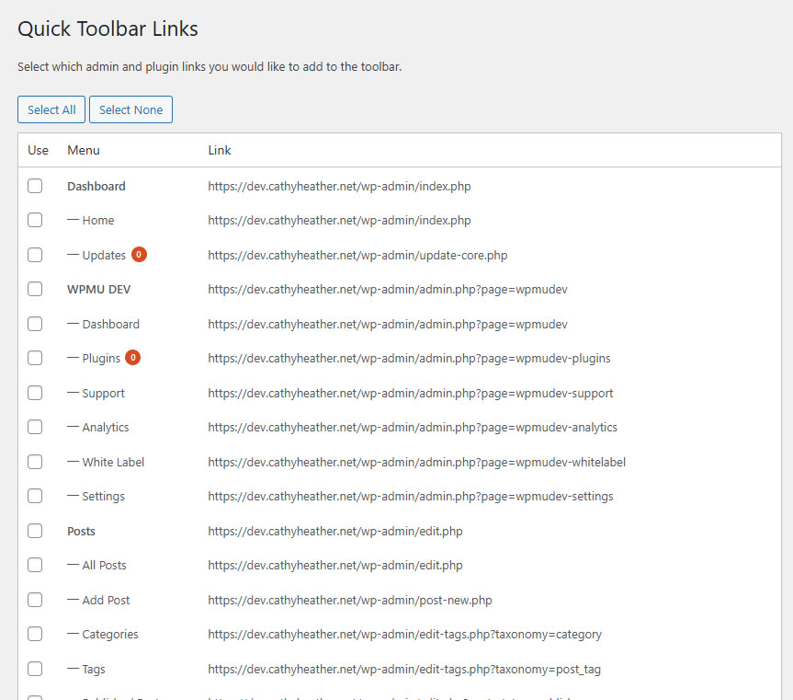793x700 pixels.
Task: Check the WPMU DEV checkbox
Action: point(35,289)
